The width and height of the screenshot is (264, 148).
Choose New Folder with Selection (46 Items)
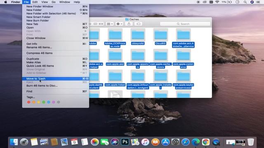[56, 14]
